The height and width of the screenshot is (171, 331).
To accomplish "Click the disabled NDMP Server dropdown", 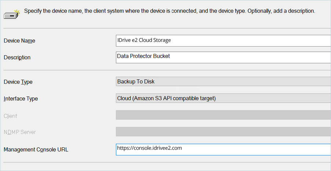I will pos(223,132).
